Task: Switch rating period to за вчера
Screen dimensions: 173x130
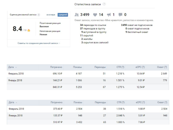Action: 51,15
